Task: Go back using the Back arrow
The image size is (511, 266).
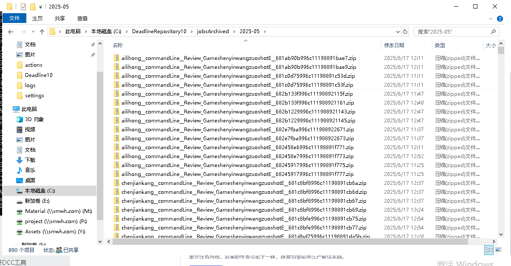Action: click(11, 32)
